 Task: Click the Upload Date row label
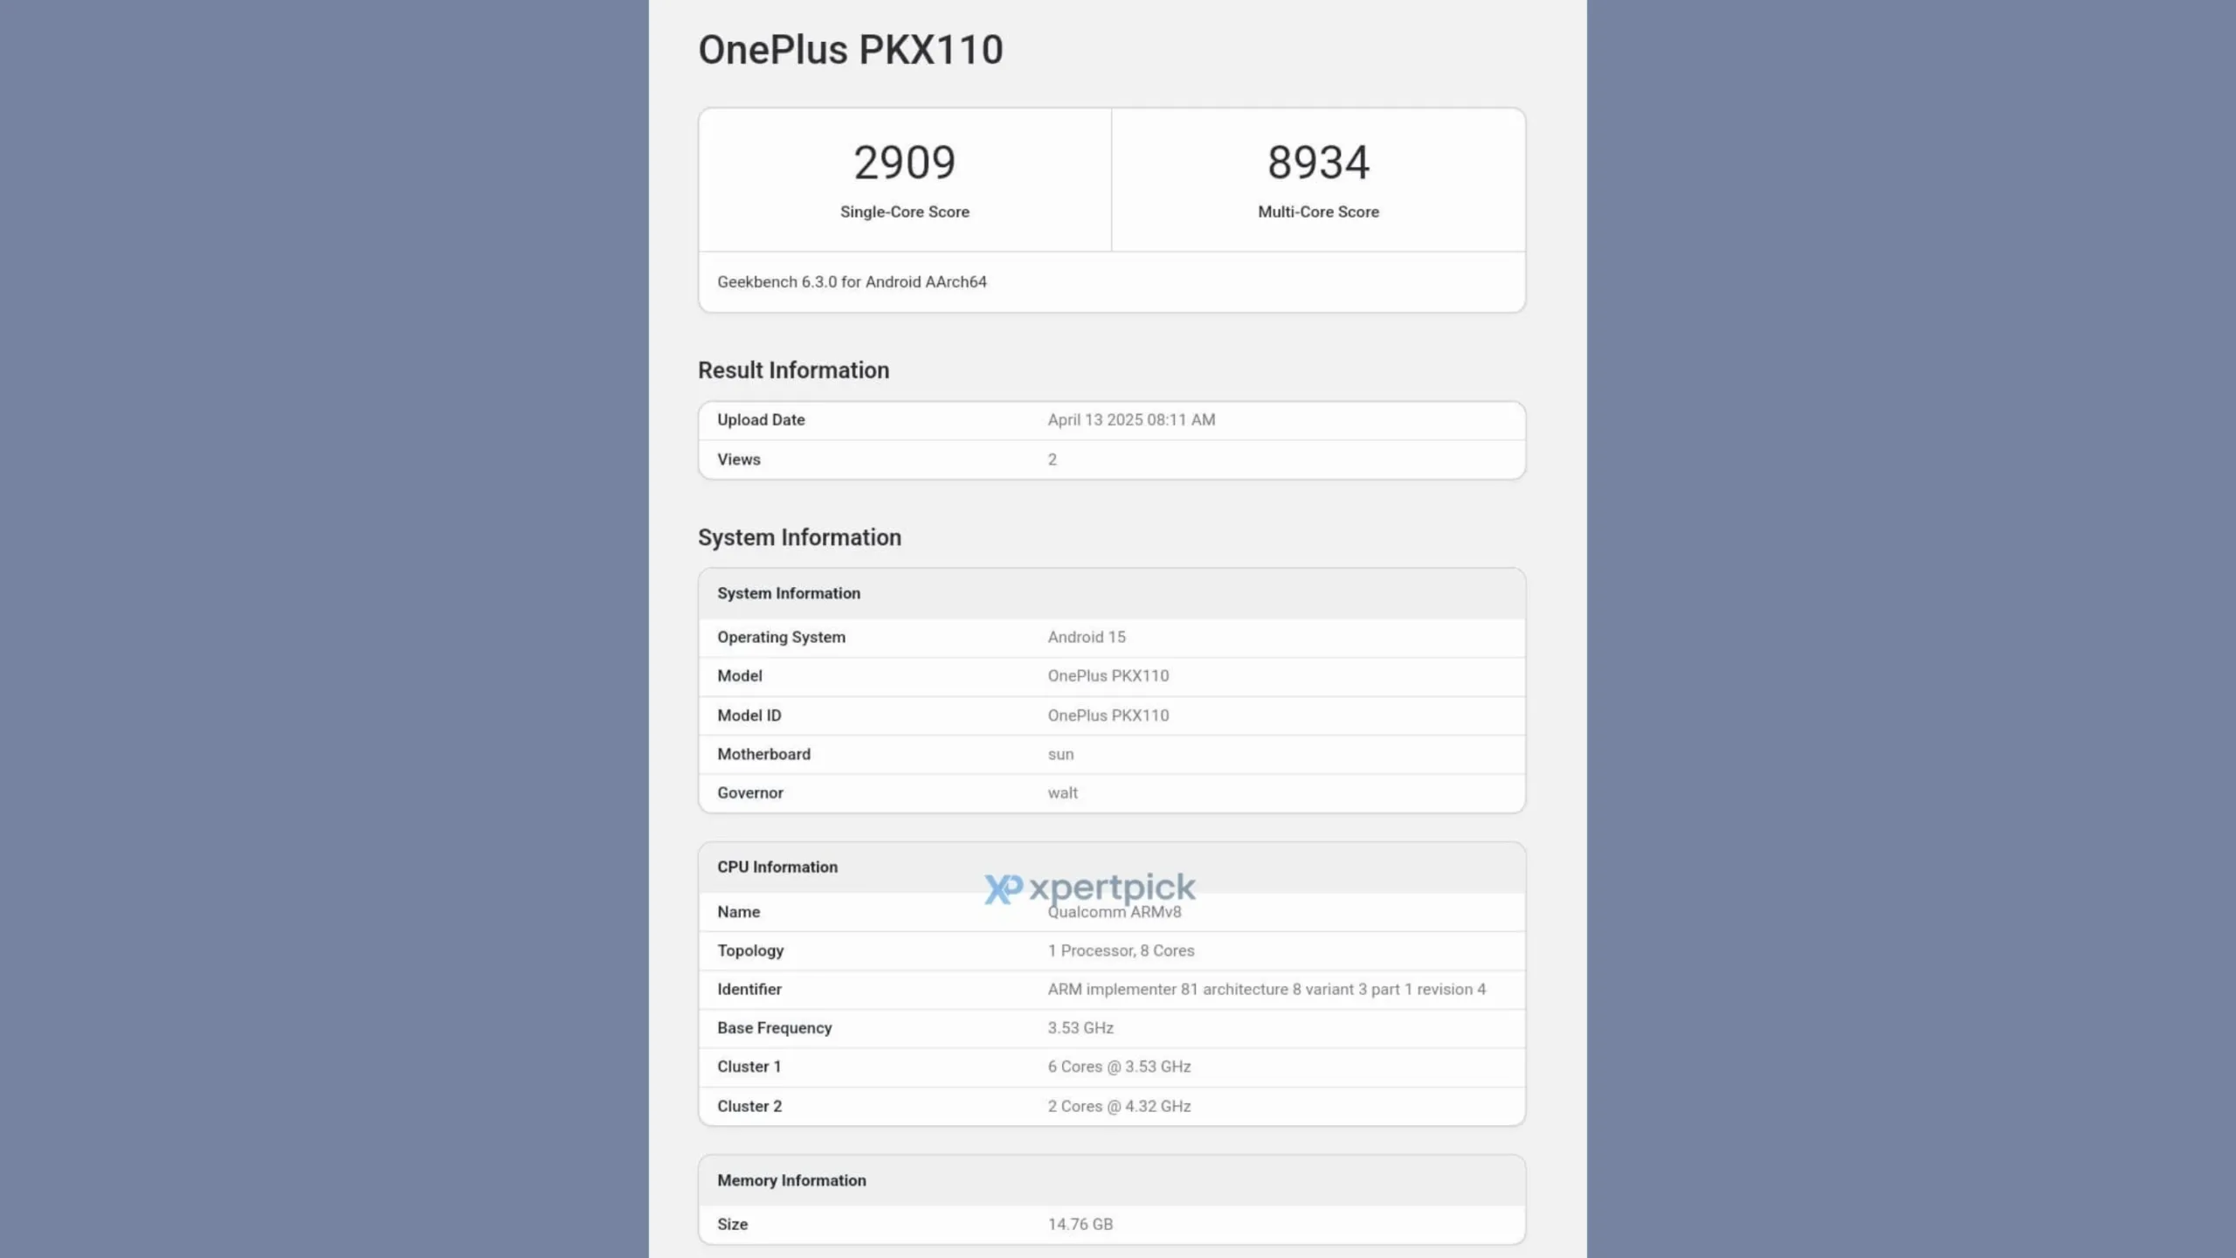coord(761,419)
